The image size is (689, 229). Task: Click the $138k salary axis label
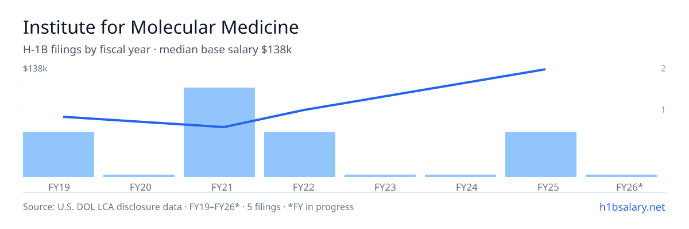click(x=34, y=69)
